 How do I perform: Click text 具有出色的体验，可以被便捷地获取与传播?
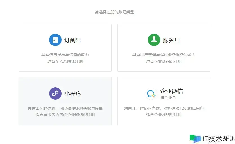(65, 108)
